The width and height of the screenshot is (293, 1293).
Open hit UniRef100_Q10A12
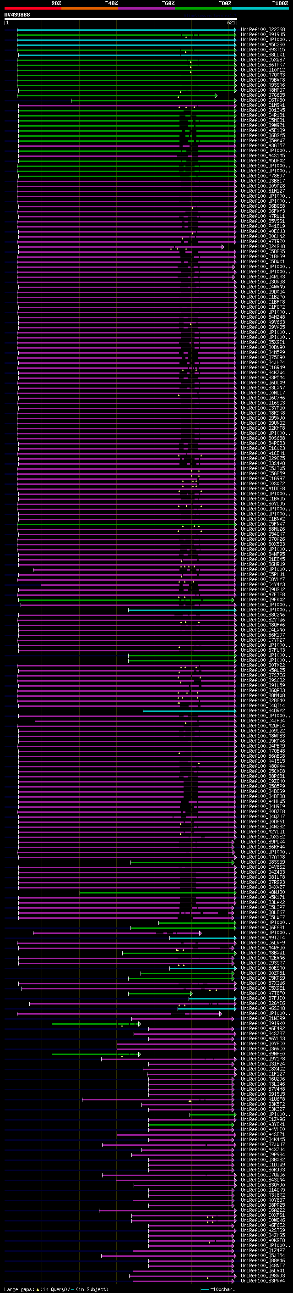click(262, 70)
